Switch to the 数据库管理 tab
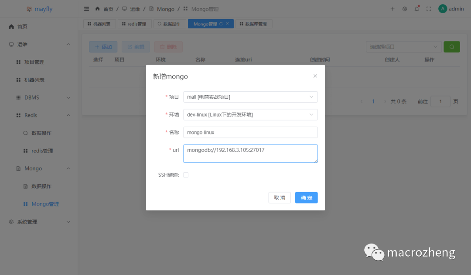The width and height of the screenshot is (471, 275). [255, 24]
